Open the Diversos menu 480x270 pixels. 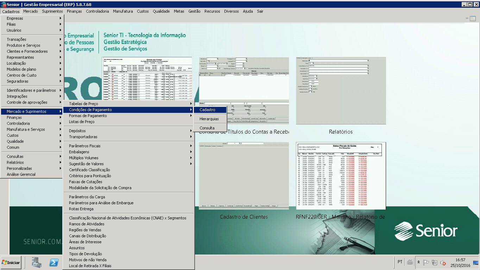tap(231, 11)
